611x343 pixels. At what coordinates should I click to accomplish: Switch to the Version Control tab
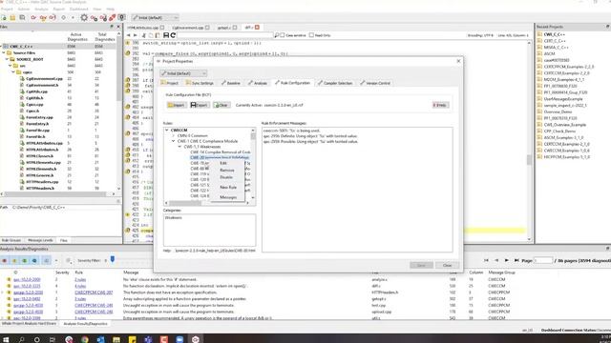[375, 83]
